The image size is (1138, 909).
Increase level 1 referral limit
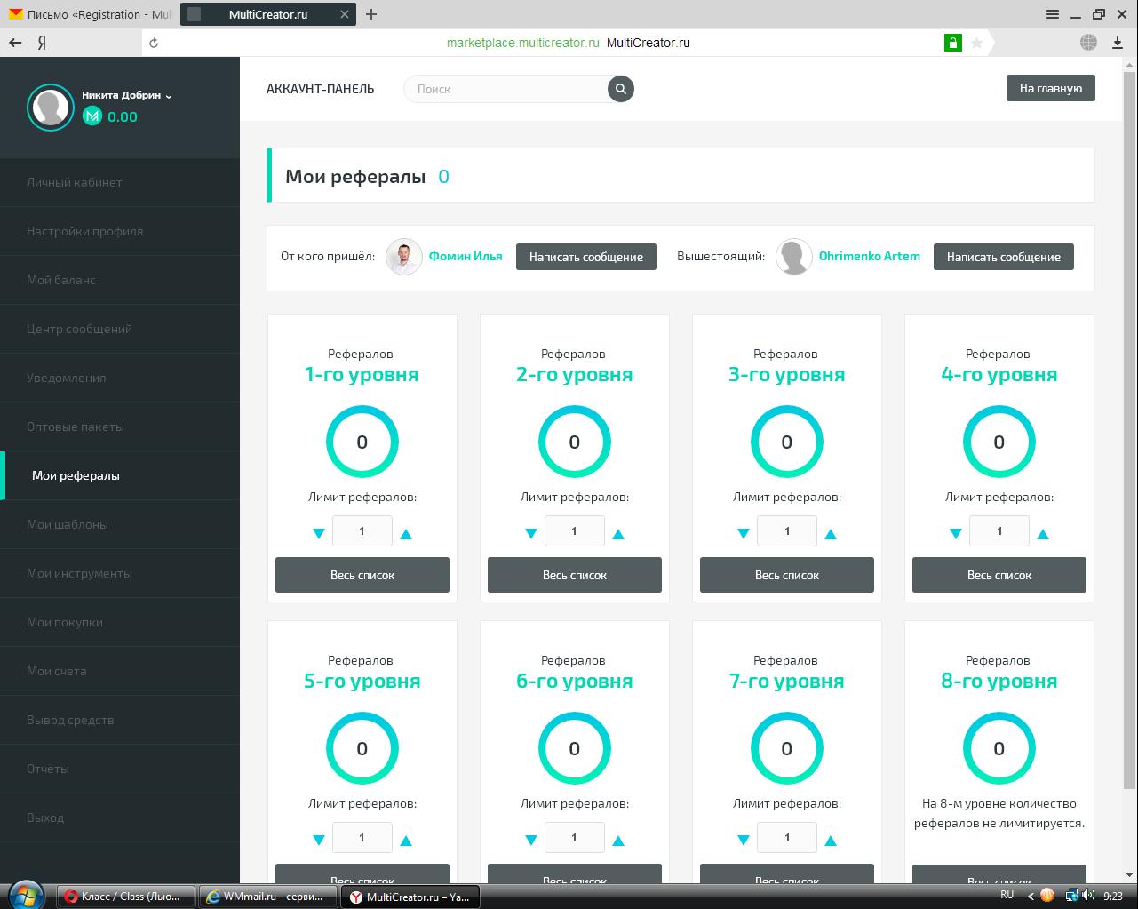[406, 534]
